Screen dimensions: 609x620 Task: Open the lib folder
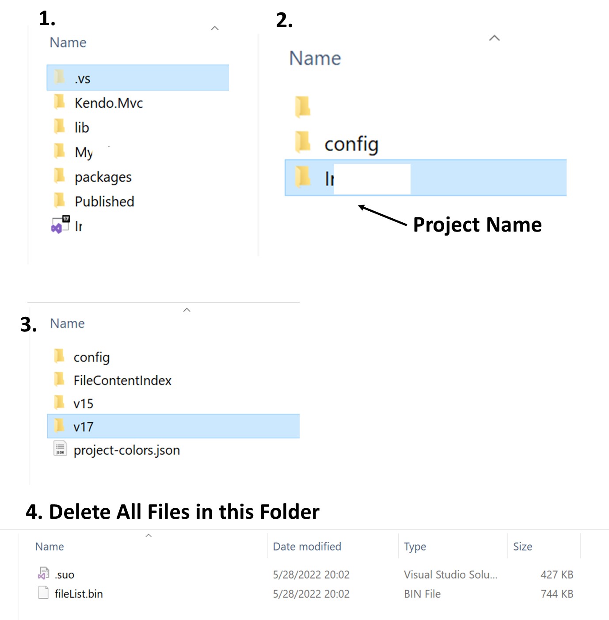[x=82, y=127]
